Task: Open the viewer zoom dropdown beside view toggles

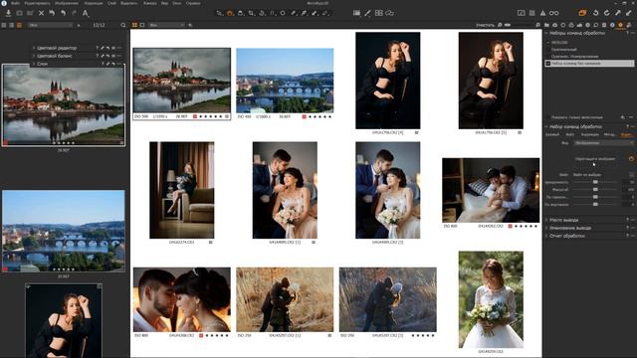Action: [x=166, y=25]
